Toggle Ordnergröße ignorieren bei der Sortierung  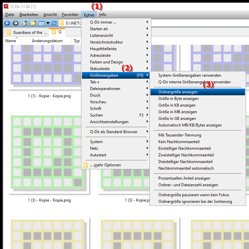(198, 202)
